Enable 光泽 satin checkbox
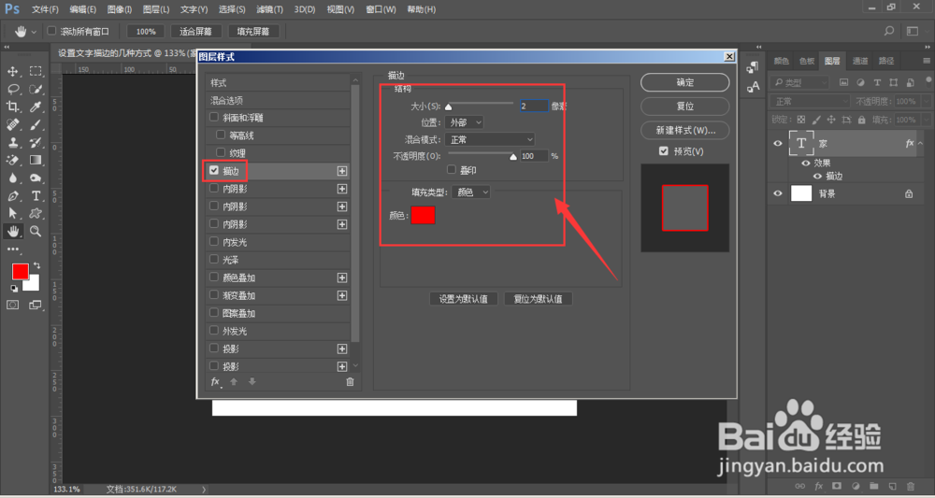The height and width of the screenshot is (498, 935). (x=214, y=259)
